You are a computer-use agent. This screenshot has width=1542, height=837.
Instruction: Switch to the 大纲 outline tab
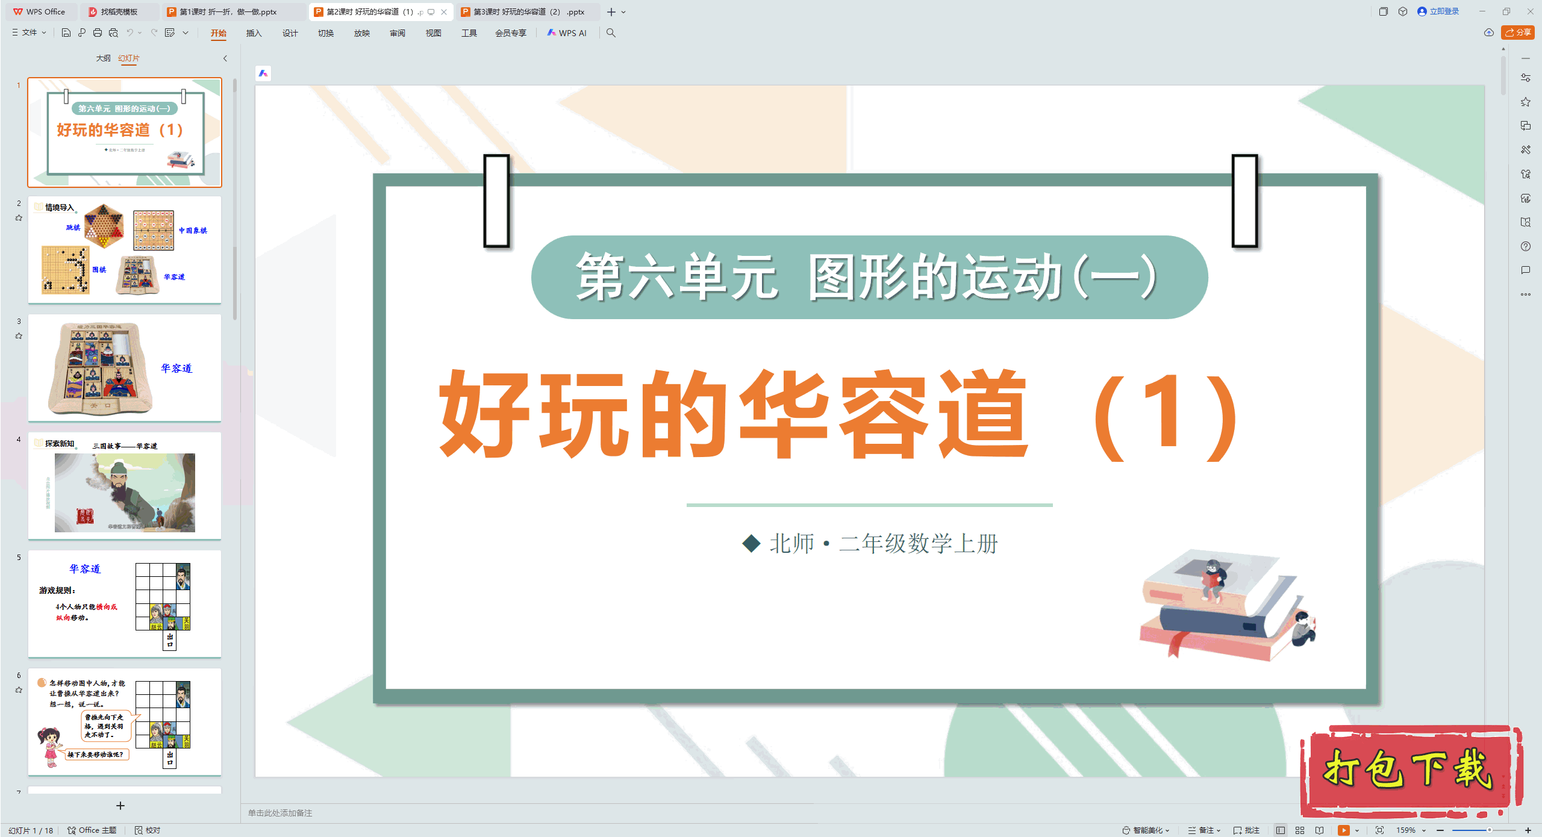(x=103, y=58)
